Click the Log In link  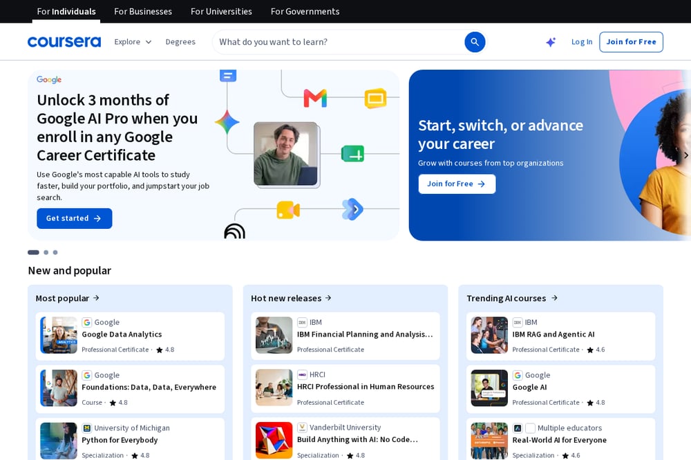[x=582, y=42]
